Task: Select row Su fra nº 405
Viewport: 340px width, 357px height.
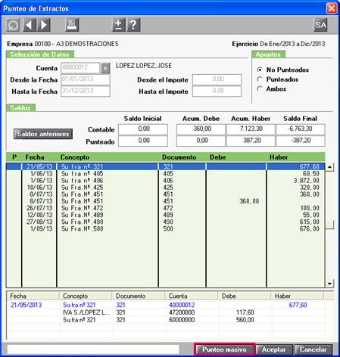Action: [165, 174]
